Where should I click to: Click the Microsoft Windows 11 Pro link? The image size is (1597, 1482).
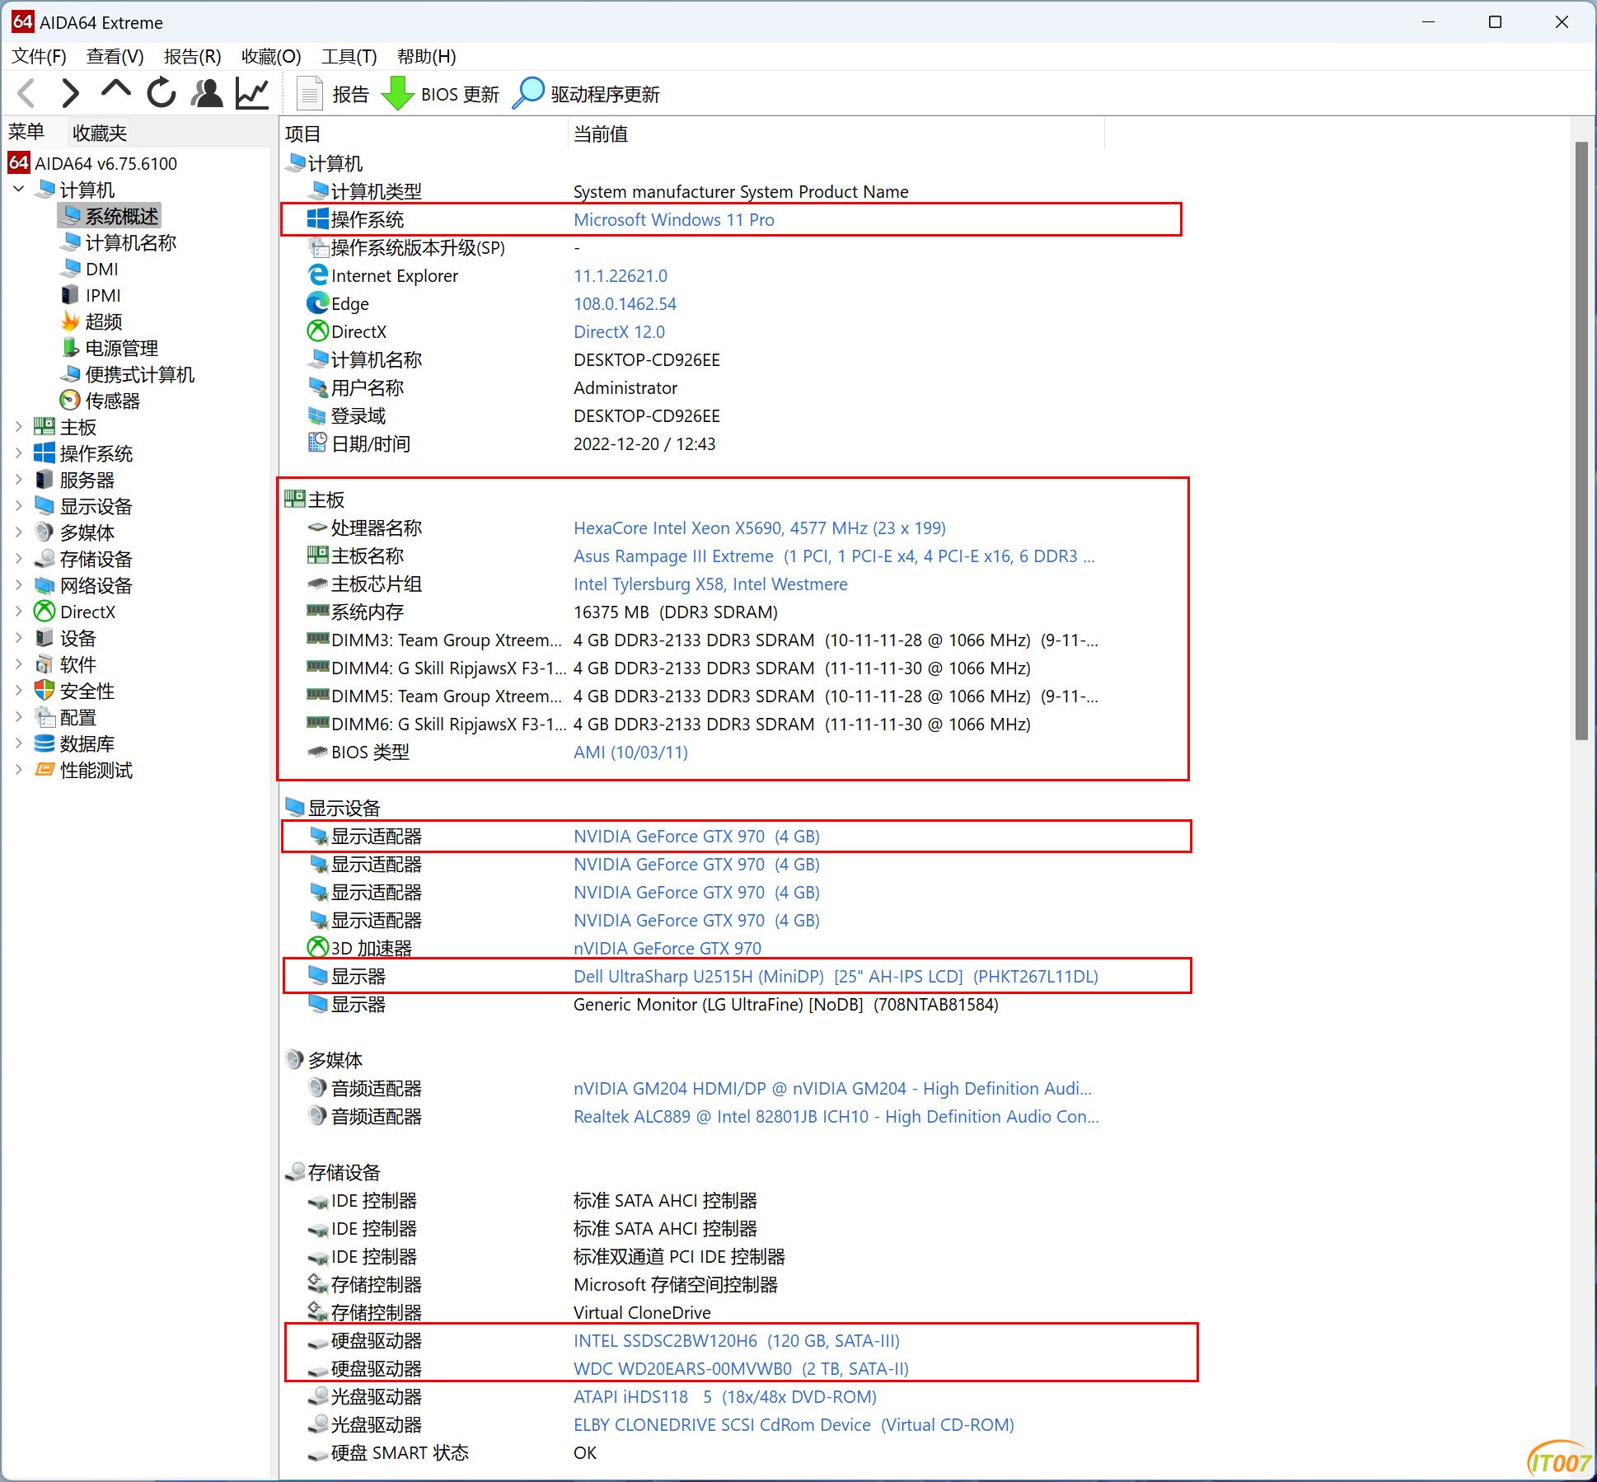click(x=674, y=219)
